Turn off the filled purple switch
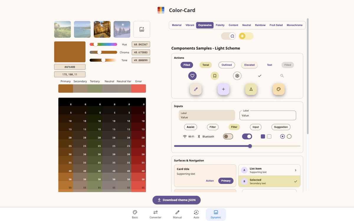 [x=247, y=136]
